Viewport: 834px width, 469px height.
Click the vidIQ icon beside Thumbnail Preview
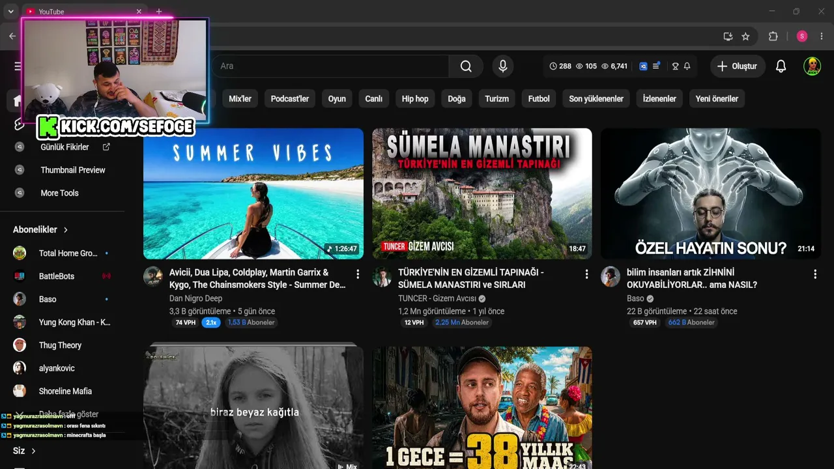(20, 170)
